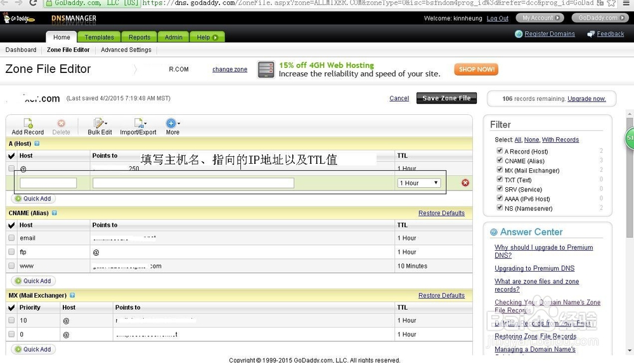Check the ftp CNAME row
Viewport: 634px width, 363px height.
pyautogui.click(x=11, y=252)
